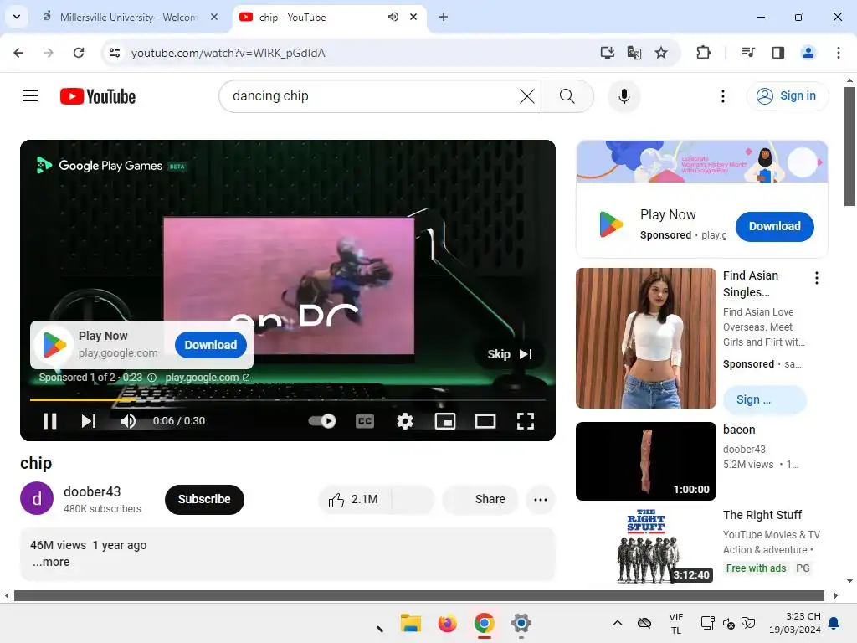The image size is (857, 643).
Task: Switch to Millersville University tab
Action: (x=128, y=17)
